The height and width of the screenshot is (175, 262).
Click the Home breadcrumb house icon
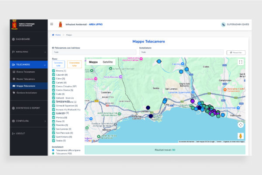[x=53, y=35]
